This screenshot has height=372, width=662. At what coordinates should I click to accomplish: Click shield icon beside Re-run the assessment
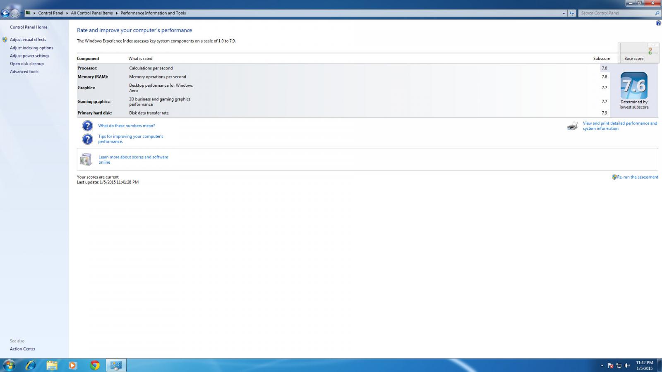click(614, 177)
